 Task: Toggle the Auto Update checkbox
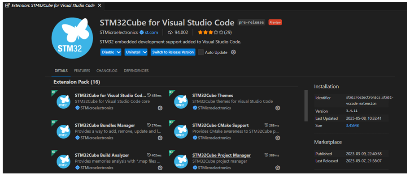click(x=201, y=52)
